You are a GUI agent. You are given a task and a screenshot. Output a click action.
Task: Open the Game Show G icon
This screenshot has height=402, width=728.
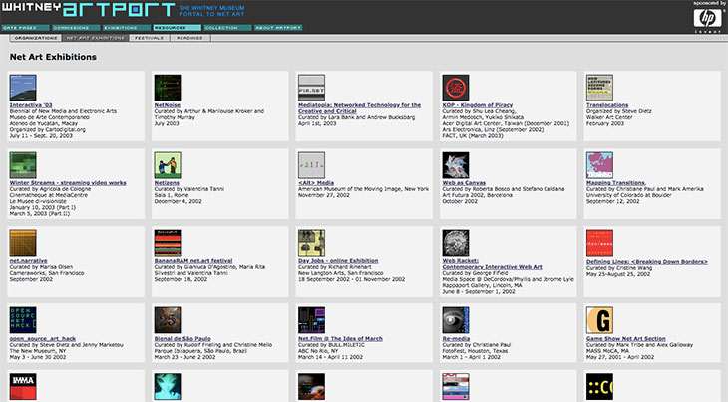tap(599, 320)
